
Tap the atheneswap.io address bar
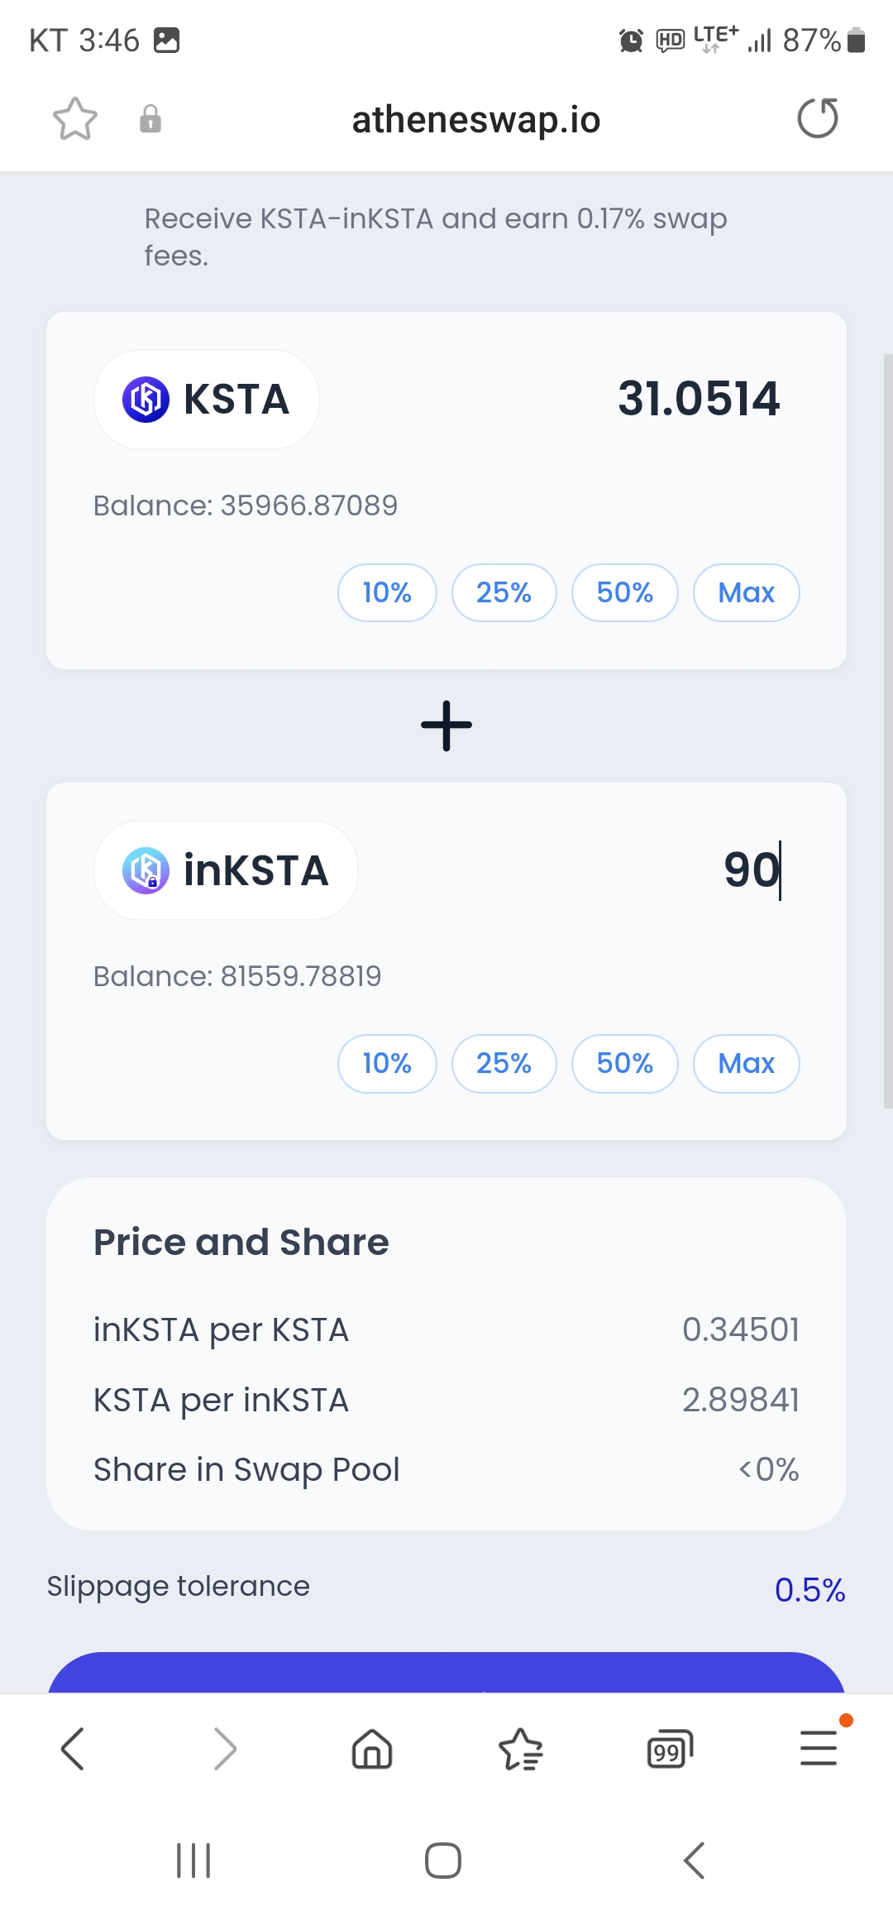(x=476, y=119)
